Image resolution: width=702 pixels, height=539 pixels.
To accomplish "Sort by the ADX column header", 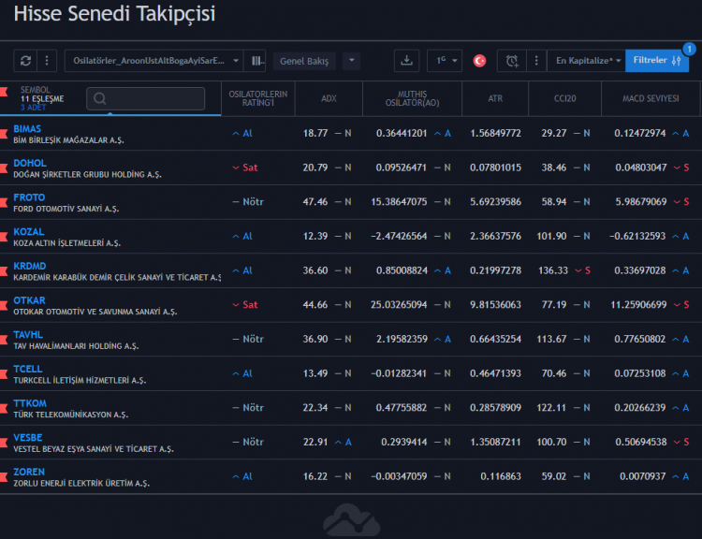I will (x=329, y=98).
